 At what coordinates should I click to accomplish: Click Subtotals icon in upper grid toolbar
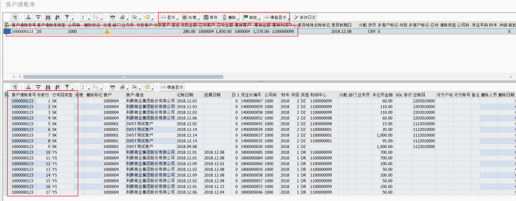tap(96, 18)
